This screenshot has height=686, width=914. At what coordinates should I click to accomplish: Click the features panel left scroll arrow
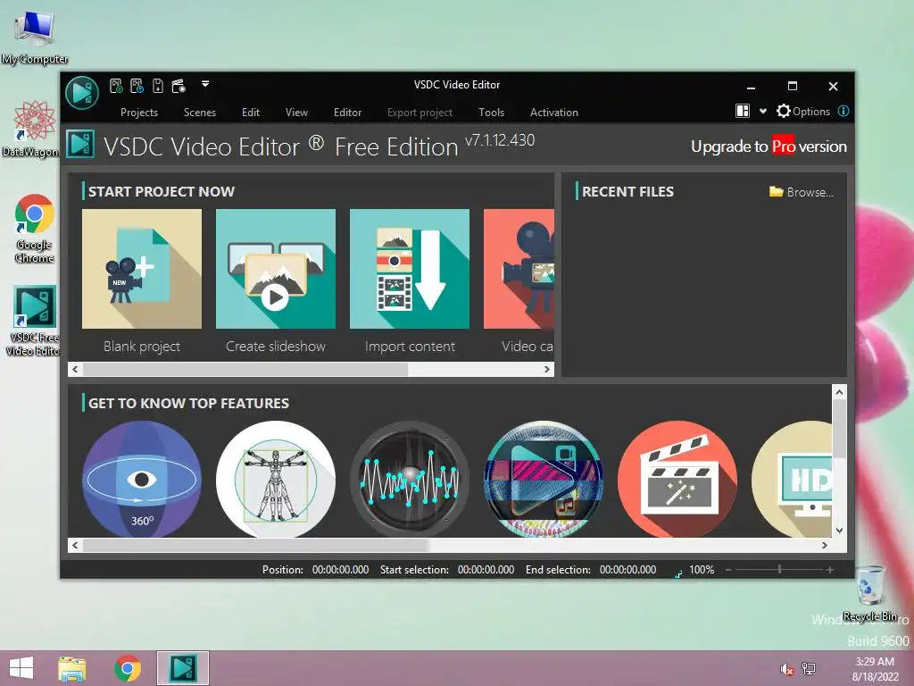click(75, 545)
